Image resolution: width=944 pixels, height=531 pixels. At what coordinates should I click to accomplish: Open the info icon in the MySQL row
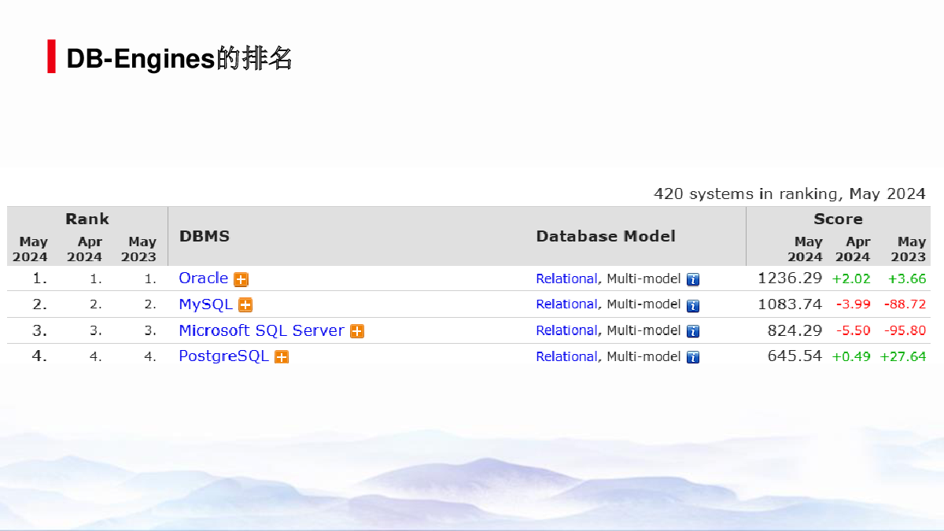coord(693,305)
